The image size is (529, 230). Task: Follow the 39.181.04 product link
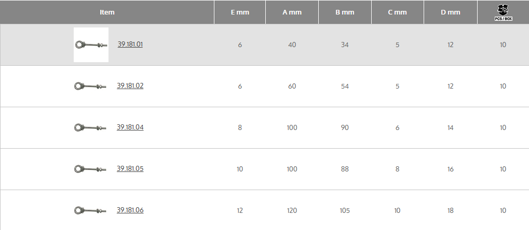(x=130, y=127)
